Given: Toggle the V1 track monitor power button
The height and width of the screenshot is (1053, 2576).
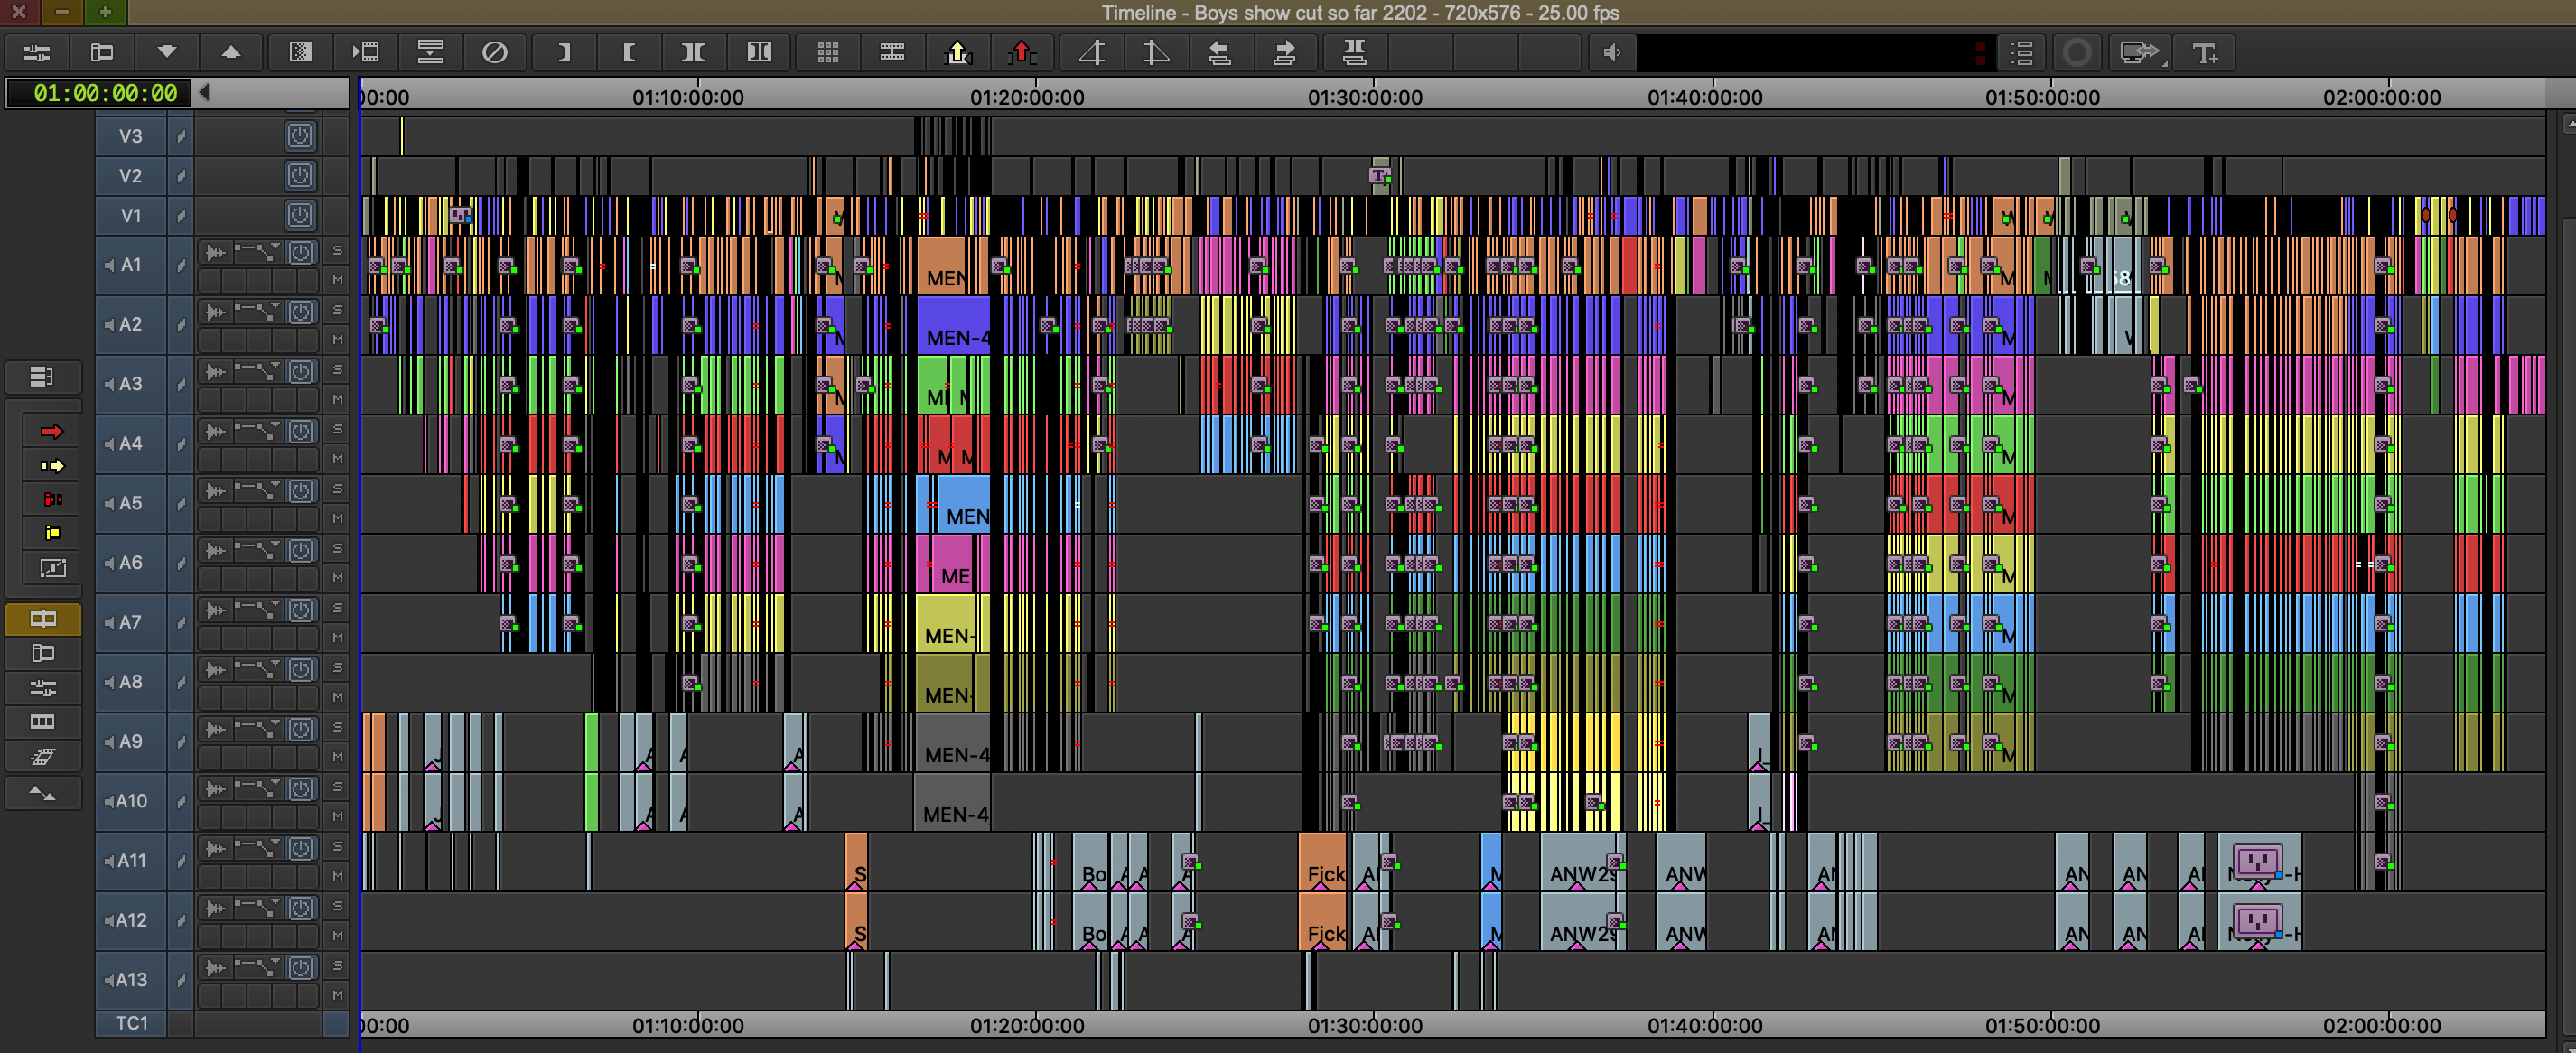Looking at the screenshot, I should [300, 215].
